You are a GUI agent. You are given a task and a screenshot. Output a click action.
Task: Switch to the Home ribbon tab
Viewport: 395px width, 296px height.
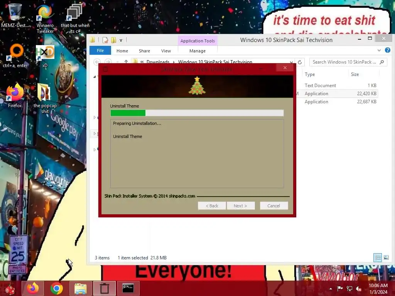click(122, 51)
